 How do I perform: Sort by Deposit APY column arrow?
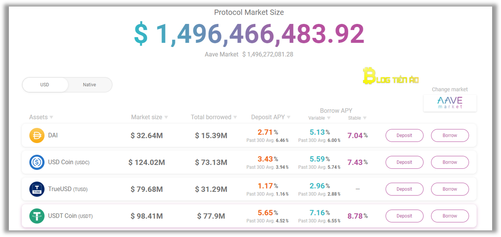point(288,117)
